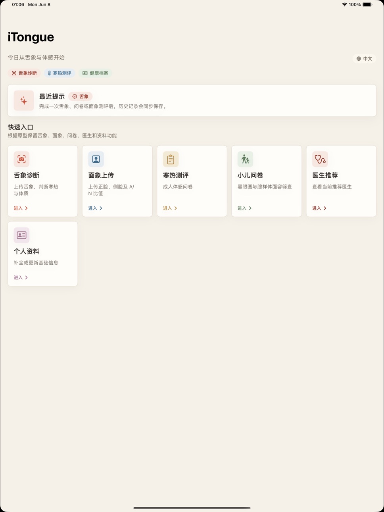
Task: Tap the ID card icon on 个人资料 card
Action: [21, 235]
